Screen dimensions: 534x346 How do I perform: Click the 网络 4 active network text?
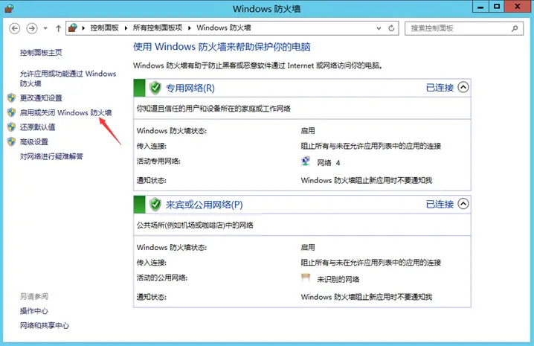click(329, 163)
